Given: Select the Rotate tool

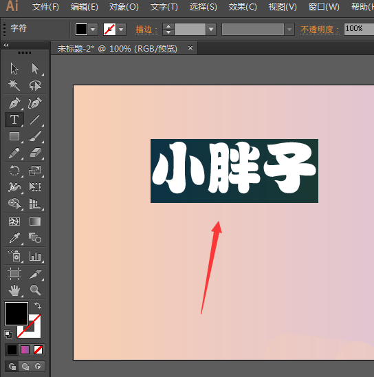Looking at the screenshot, I should point(14,171).
